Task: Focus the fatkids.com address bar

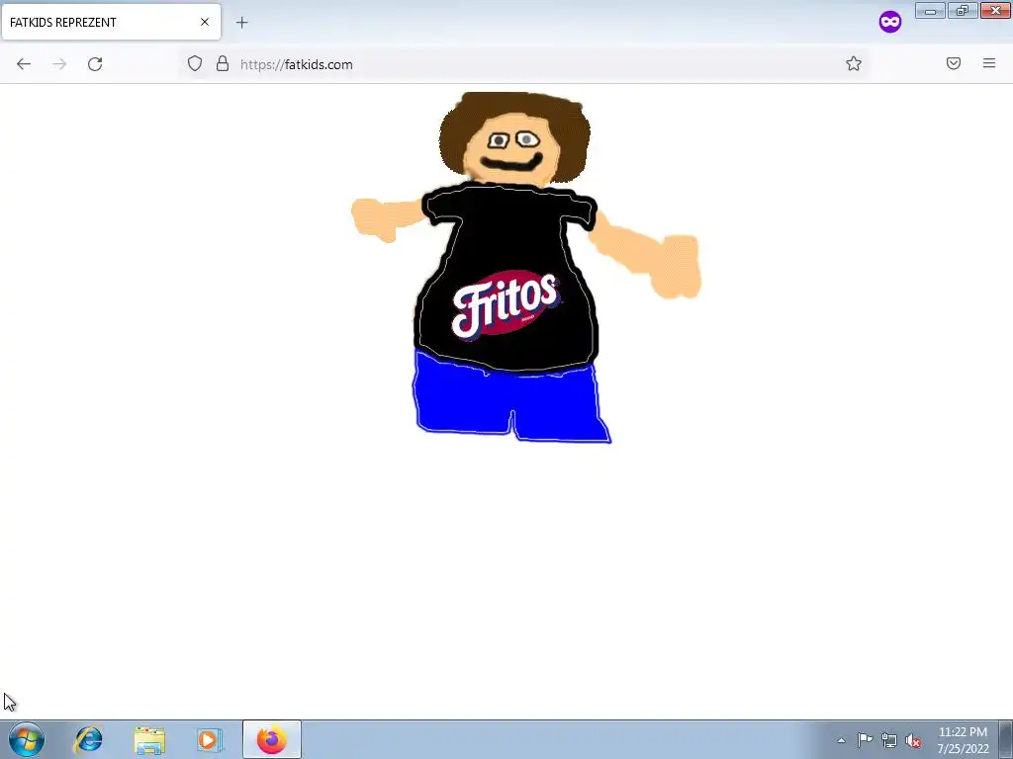Action: point(523,64)
